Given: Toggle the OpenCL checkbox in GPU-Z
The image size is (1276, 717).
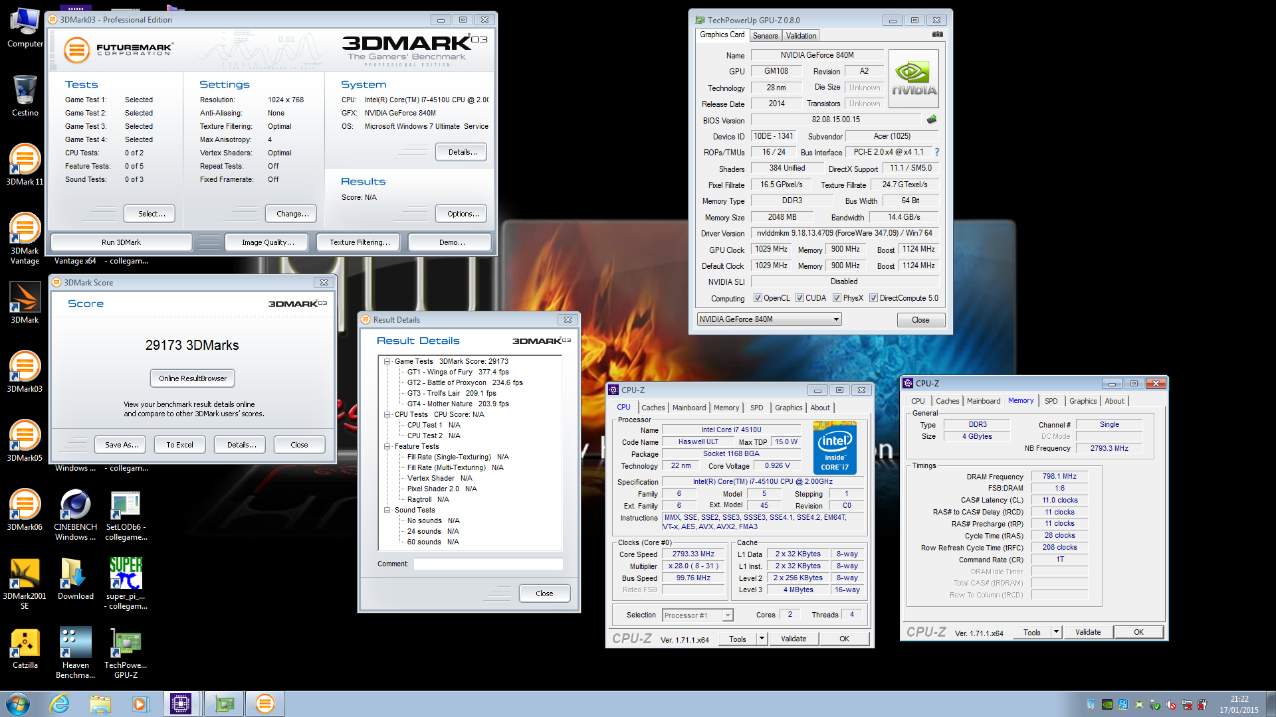Looking at the screenshot, I should point(758,298).
